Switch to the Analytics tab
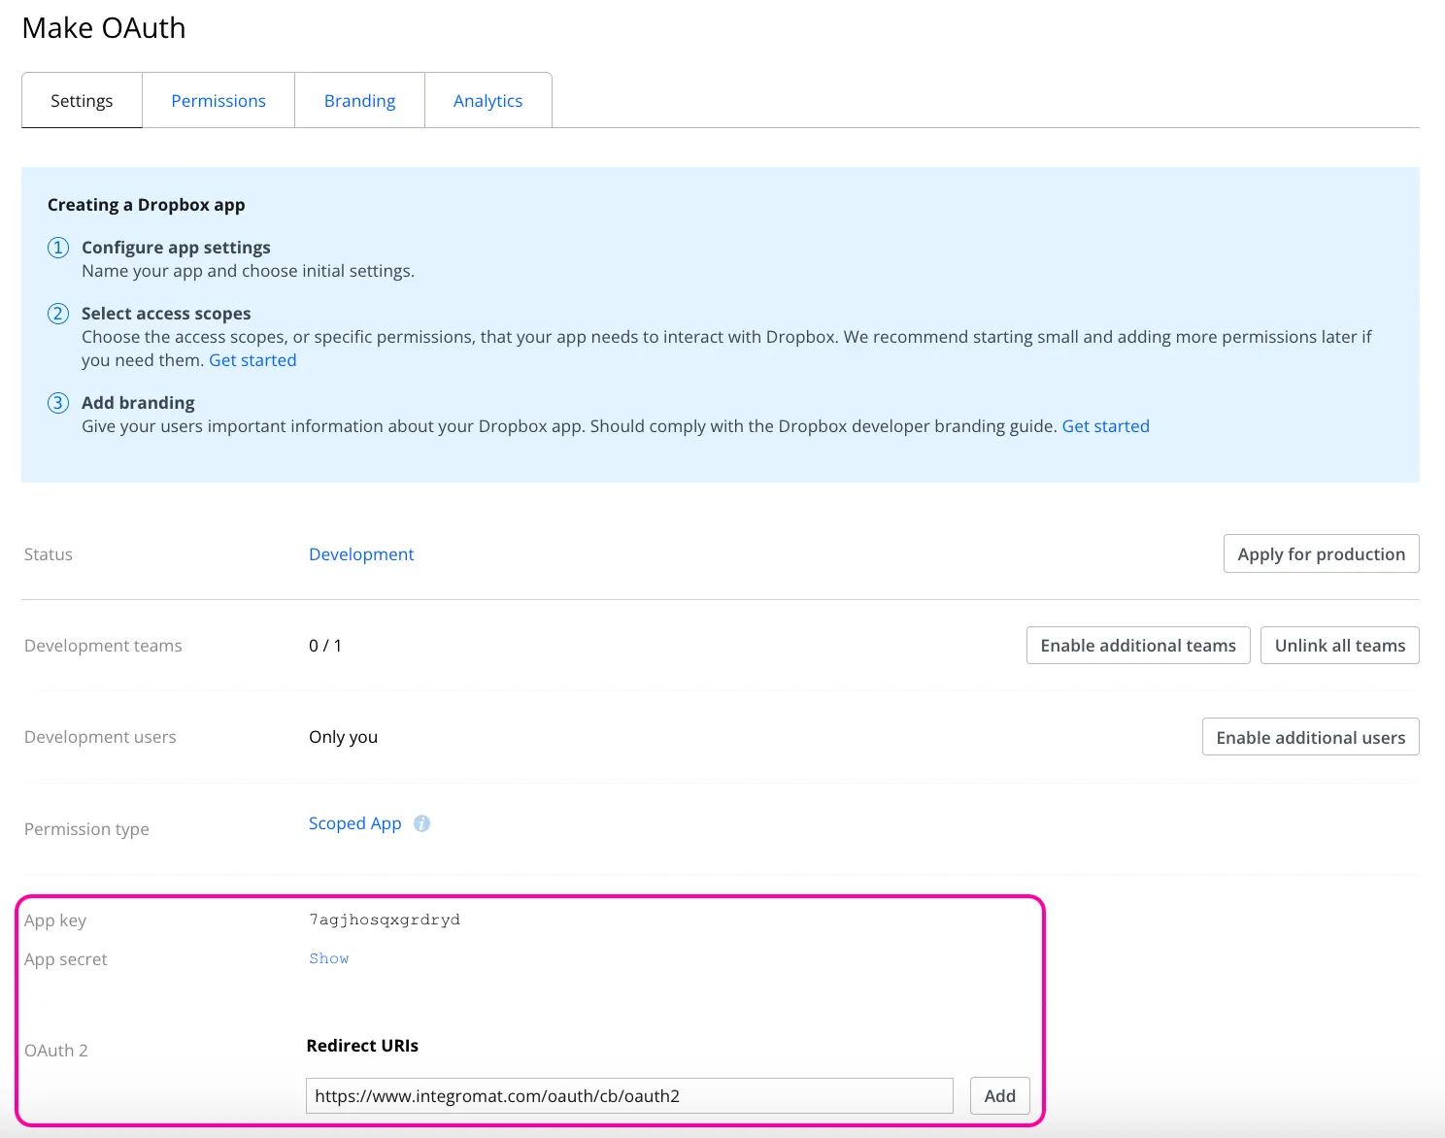This screenshot has width=1445, height=1138. click(488, 100)
